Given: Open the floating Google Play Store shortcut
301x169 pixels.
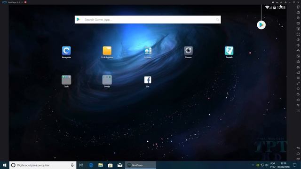Looking at the screenshot, I should coord(261,25).
